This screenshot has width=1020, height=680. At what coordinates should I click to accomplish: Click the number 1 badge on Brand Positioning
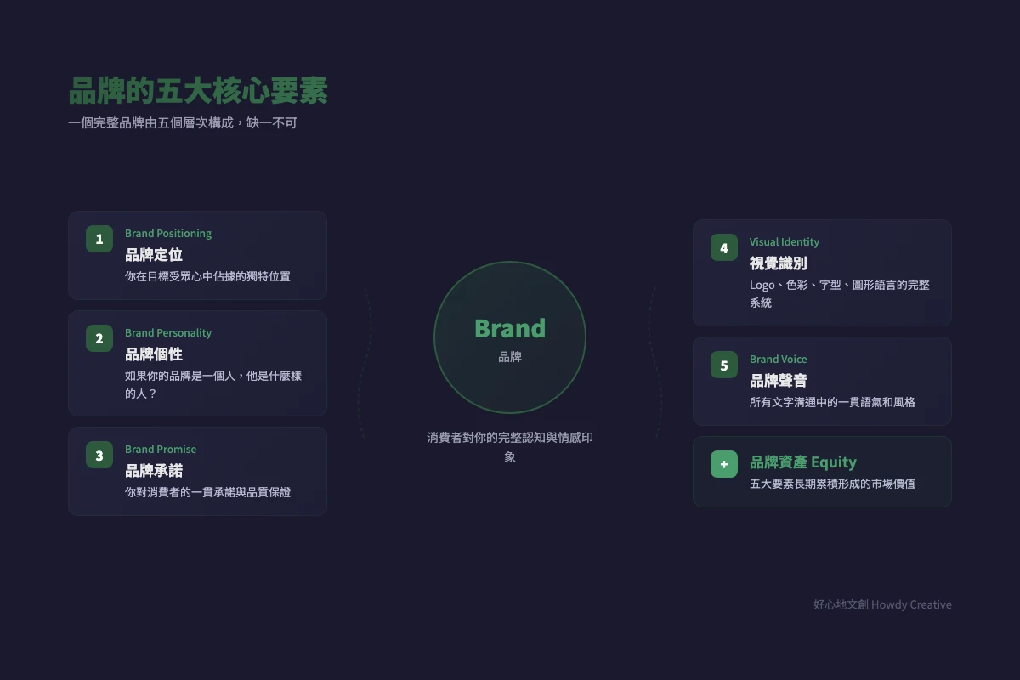(99, 239)
